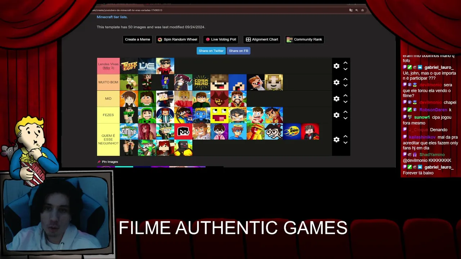Viewport: 461px width, 259px height.
Task: Select the yellow smiley face thumbnail
Action: (x=219, y=115)
